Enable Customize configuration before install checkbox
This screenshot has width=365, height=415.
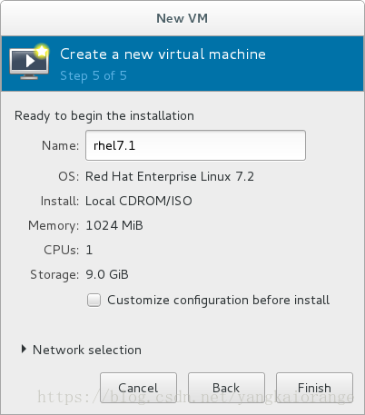94,301
